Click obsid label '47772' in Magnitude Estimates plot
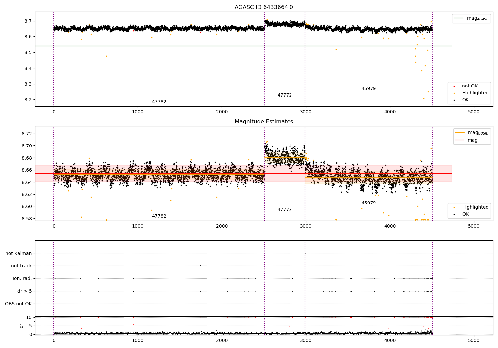The image size is (498, 348). point(285,210)
